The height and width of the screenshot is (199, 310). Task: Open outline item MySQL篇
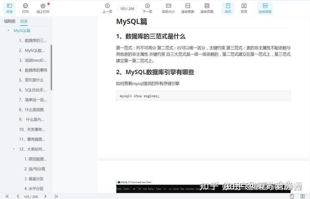22,31
